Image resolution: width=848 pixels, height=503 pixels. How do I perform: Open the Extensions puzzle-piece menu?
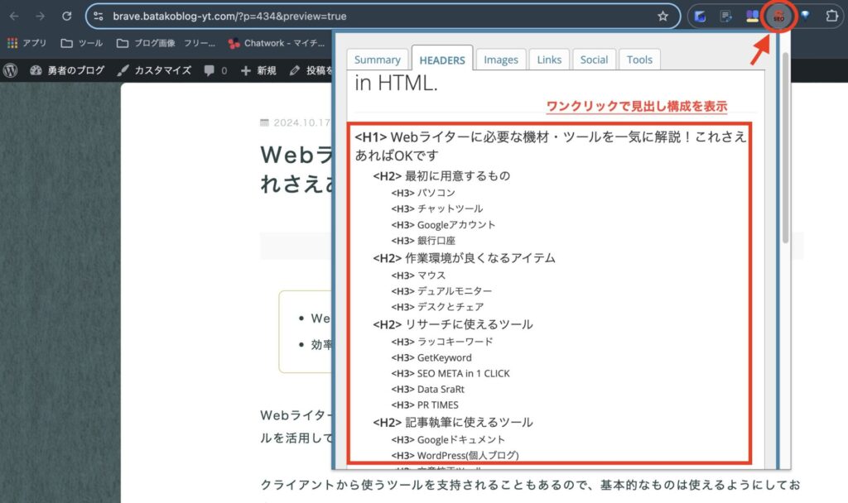point(831,16)
